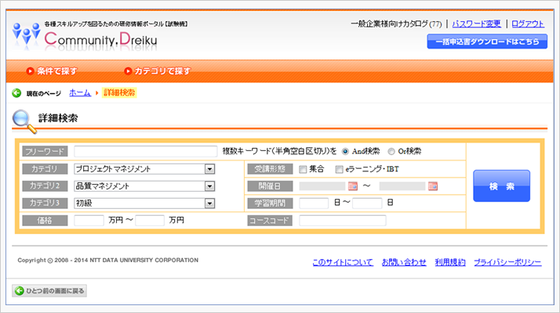The height and width of the screenshot is (313, 560).
Task: Open the カテゴリ dropdown showing プロジェクトマネジメント
Action: point(144,169)
